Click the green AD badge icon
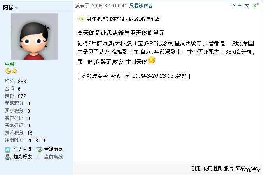 [x=81, y=19]
